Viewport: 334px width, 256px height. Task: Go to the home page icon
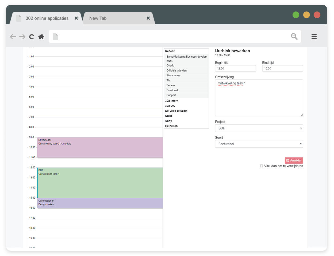coord(41,37)
